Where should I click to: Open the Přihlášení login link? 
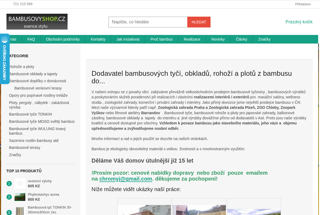303,4
